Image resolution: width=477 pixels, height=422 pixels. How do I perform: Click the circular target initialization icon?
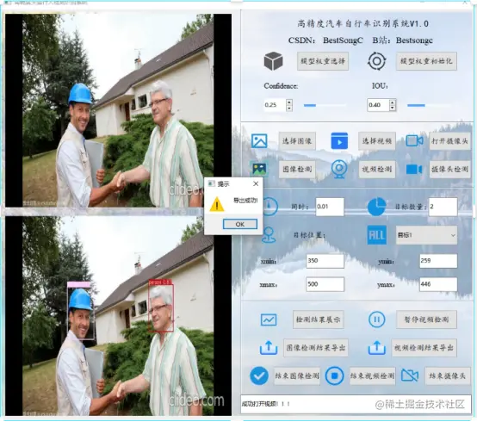pyautogui.click(x=376, y=61)
